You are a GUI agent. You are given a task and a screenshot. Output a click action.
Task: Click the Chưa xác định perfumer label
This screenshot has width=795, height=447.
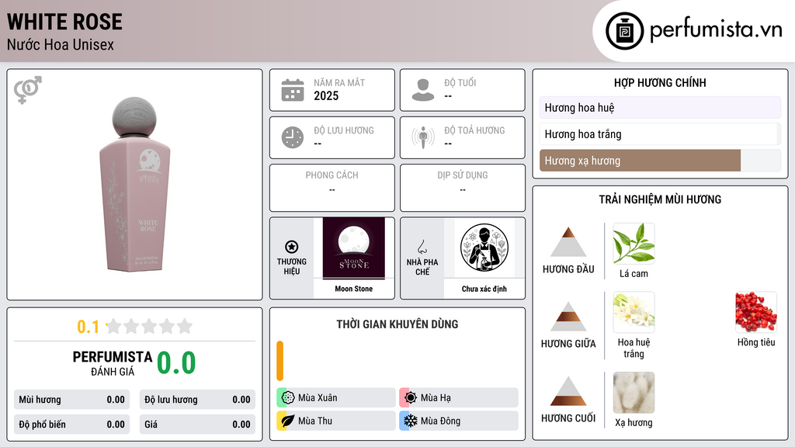484,289
